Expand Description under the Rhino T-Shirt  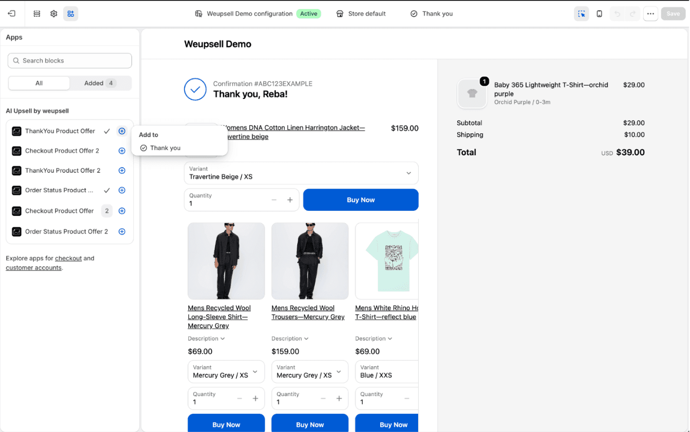(x=374, y=338)
